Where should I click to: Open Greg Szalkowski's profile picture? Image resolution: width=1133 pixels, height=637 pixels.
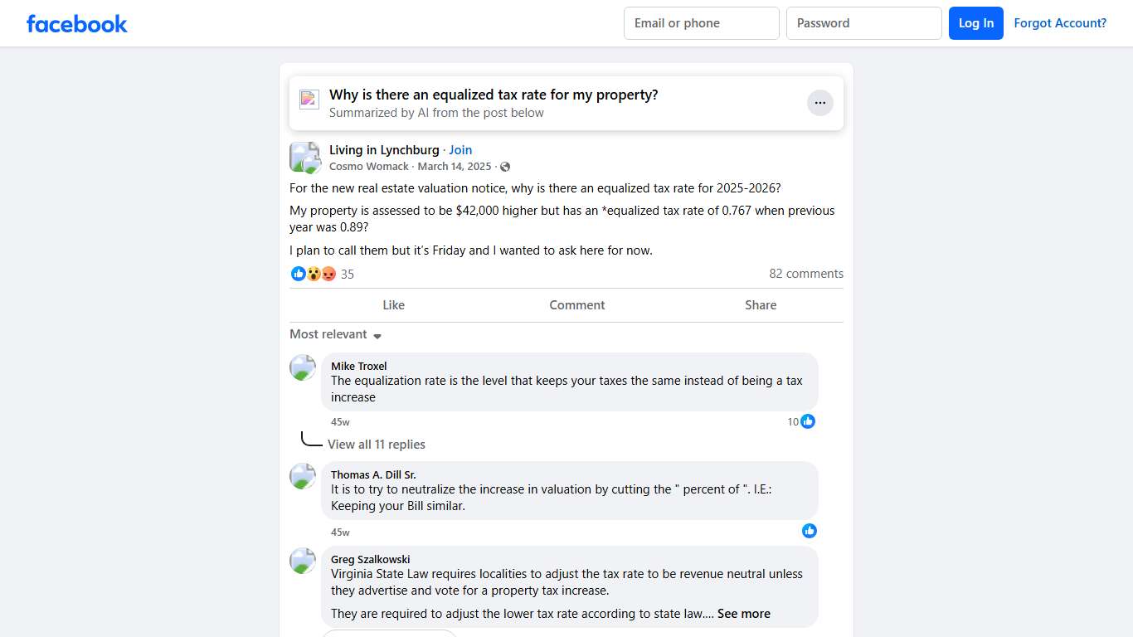(303, 561)
